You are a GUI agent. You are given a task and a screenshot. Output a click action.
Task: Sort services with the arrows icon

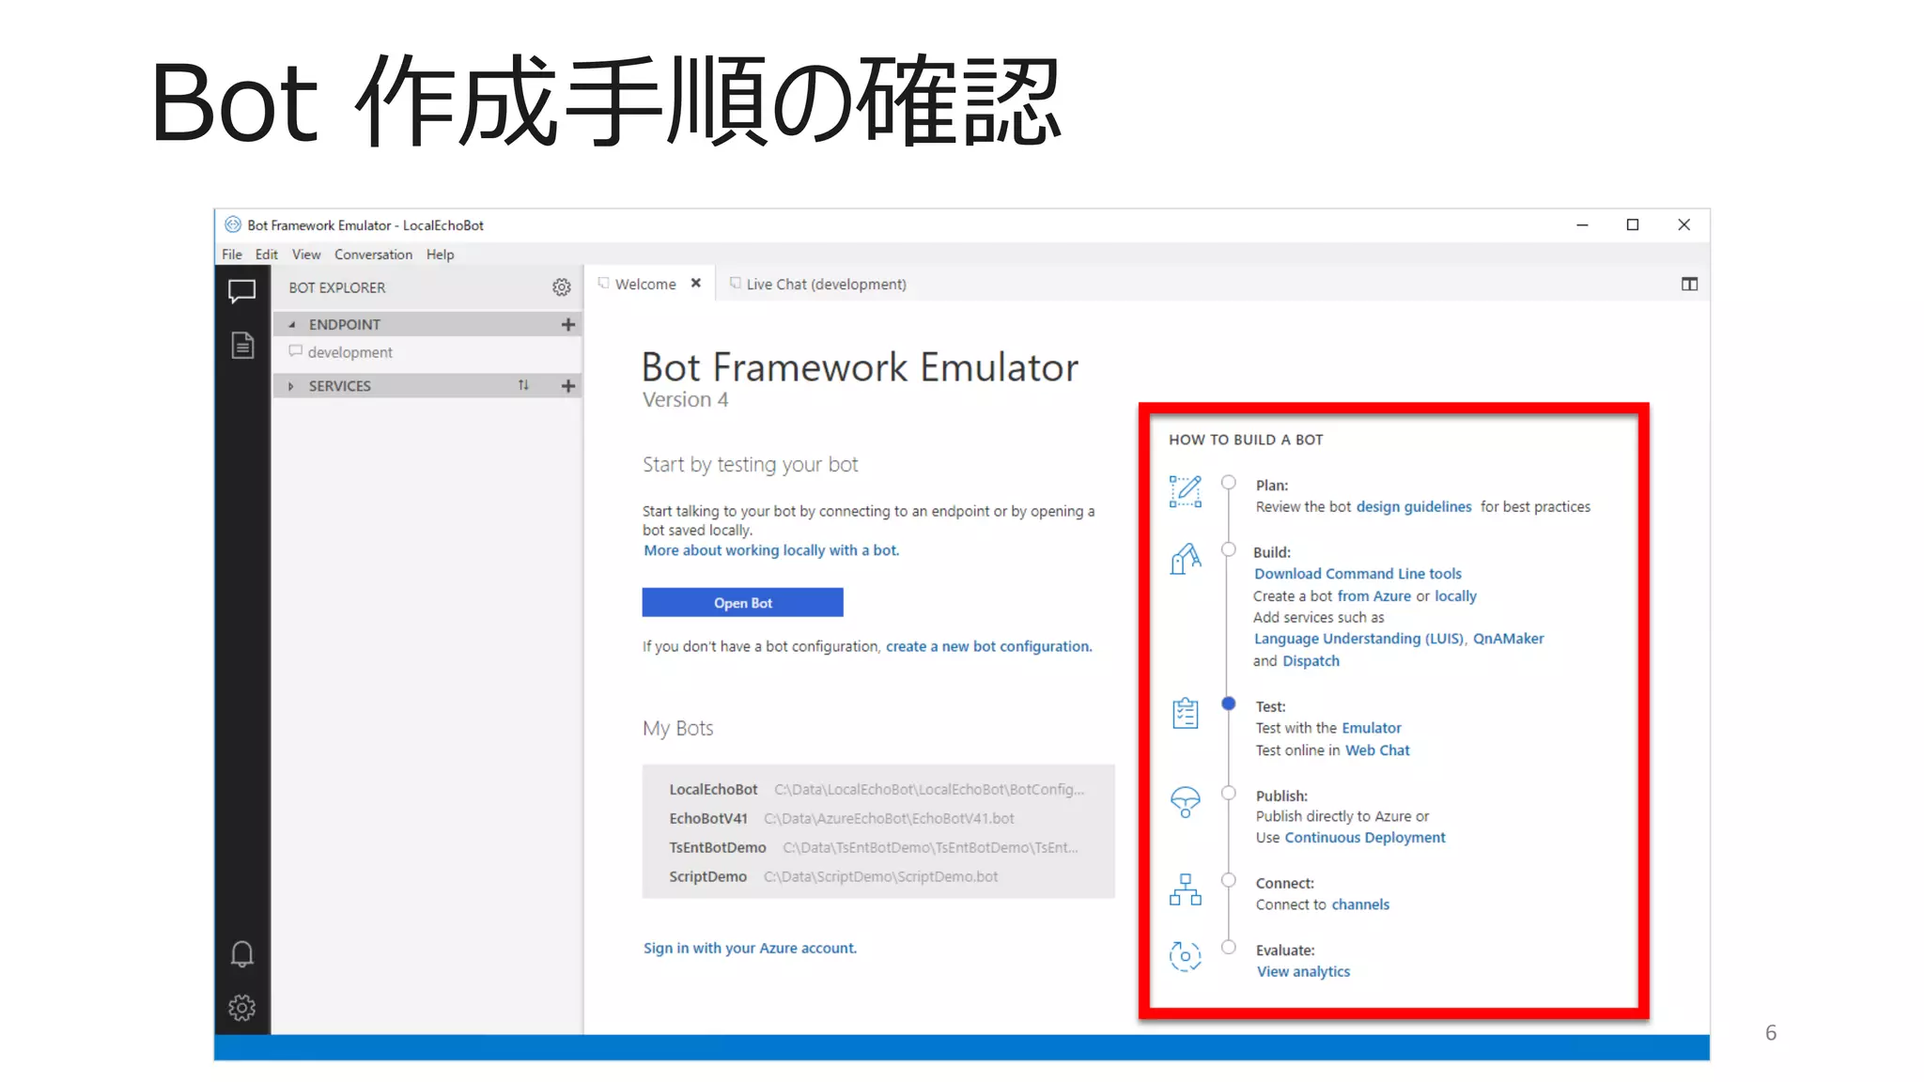tap(523, 385)
